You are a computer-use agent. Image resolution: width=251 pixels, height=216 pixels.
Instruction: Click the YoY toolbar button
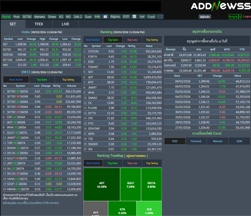tap(142, 17)
